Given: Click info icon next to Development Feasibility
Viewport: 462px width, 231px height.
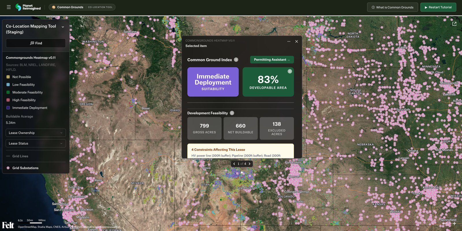Looking at the screenshot, I should tap(232, 113).
